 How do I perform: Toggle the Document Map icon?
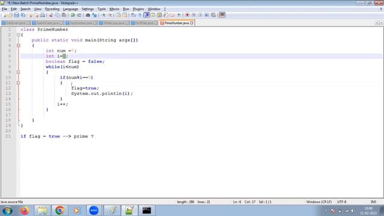[x=159, y=15]
